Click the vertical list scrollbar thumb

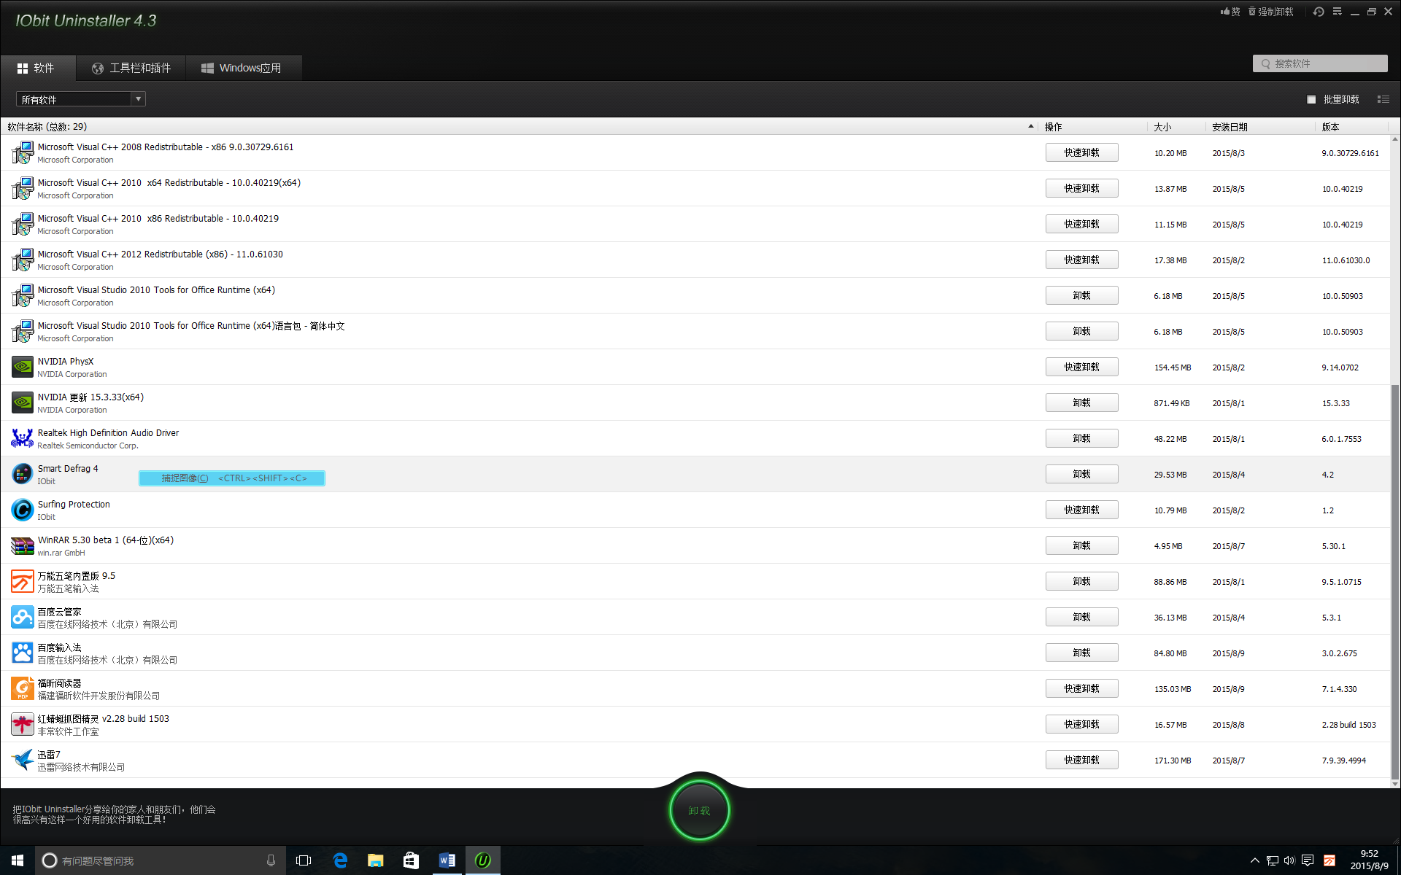(x=1394, y=582)
